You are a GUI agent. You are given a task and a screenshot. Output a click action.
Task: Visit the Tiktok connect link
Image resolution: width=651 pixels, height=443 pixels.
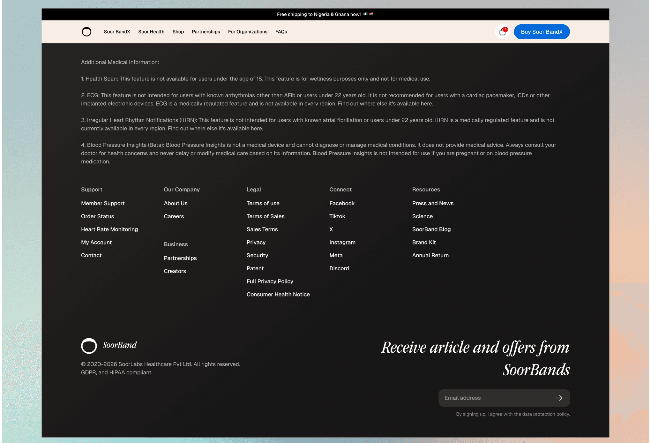tap(337, 216)
